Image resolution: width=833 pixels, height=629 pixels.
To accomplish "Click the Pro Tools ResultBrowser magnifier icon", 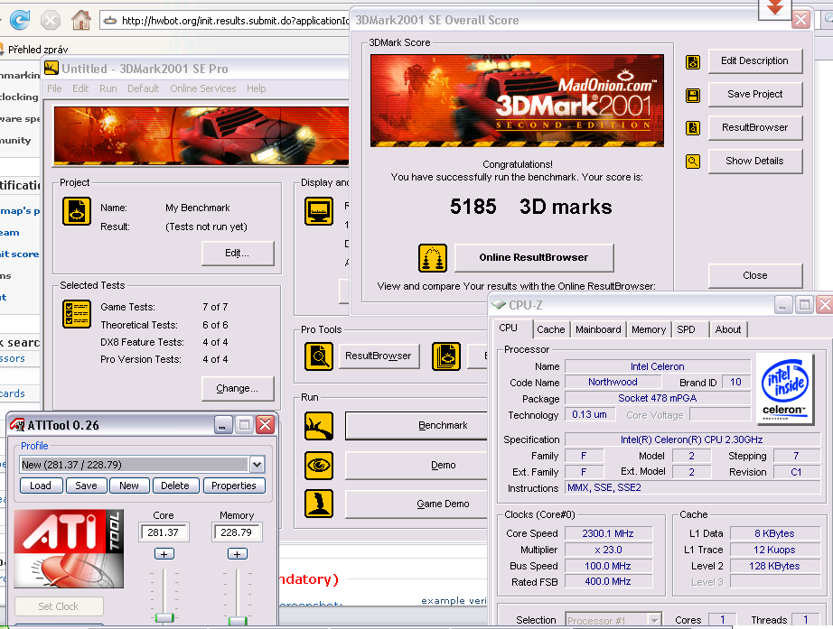I will pyautogui.click(x=319, y=356).
